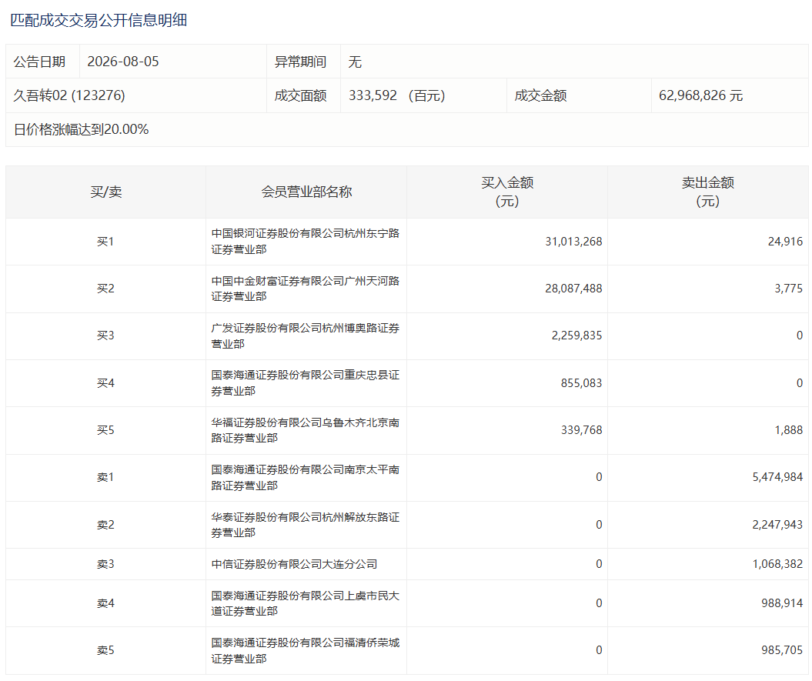Select sell amount 988,914
The width and height of the screenshot is (812, 681).
pos(782,603)
